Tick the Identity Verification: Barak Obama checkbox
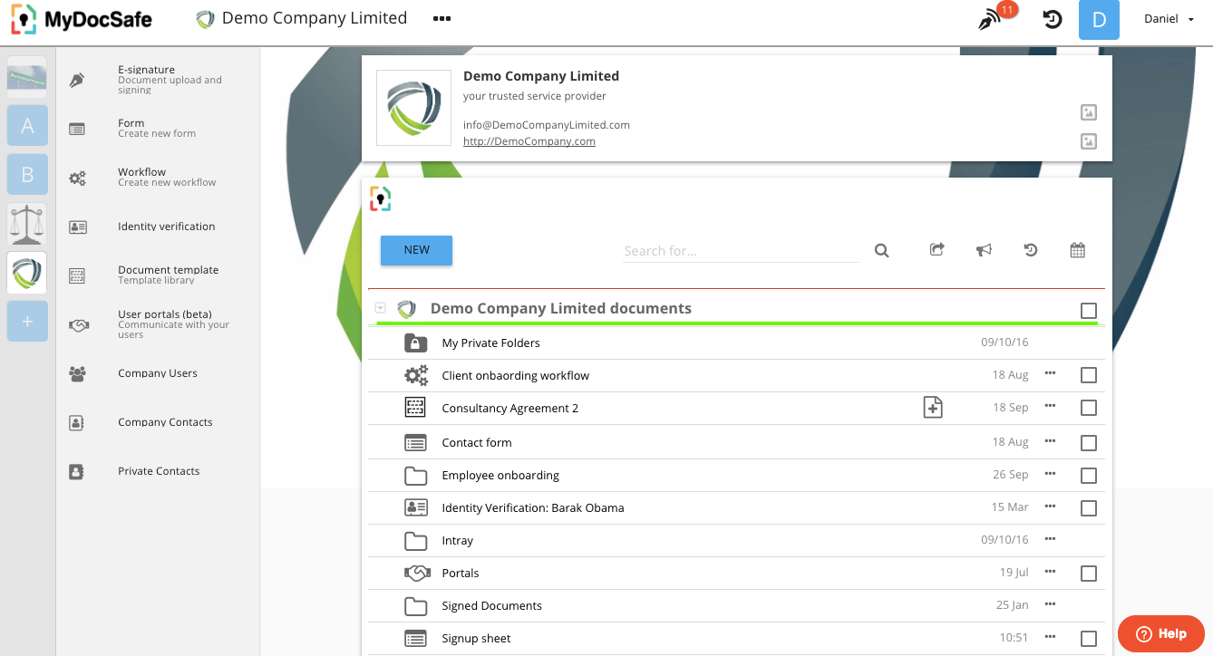The height and width of the screenshot is (656, 1213). click(1089, 508)
